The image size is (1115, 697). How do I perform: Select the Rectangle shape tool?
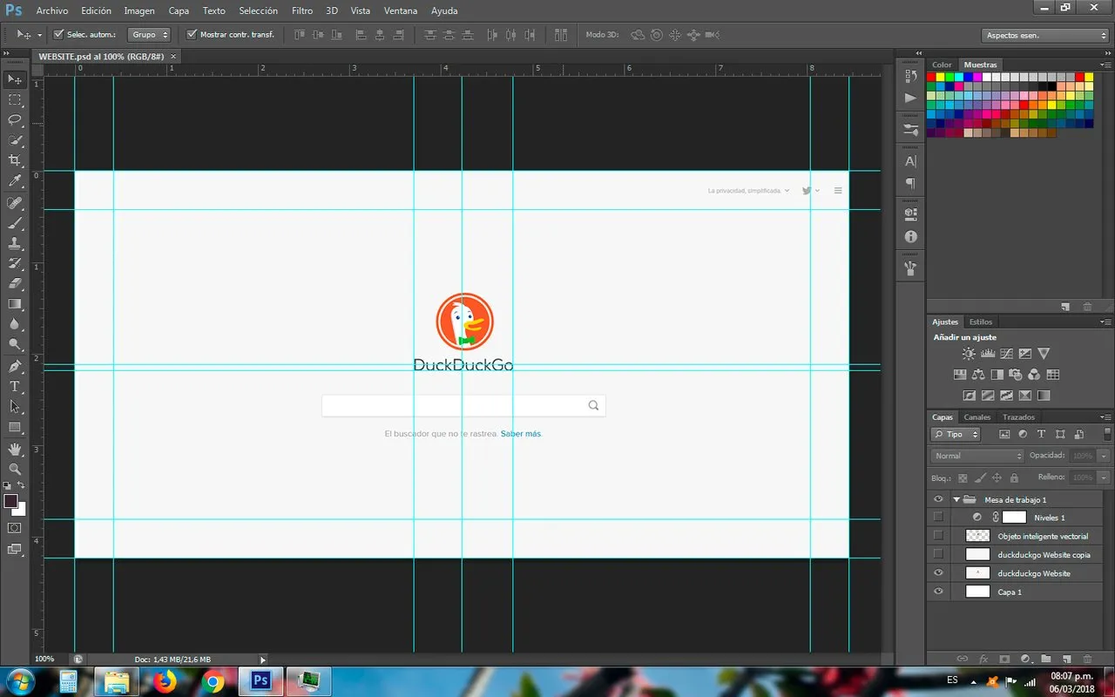15,427
